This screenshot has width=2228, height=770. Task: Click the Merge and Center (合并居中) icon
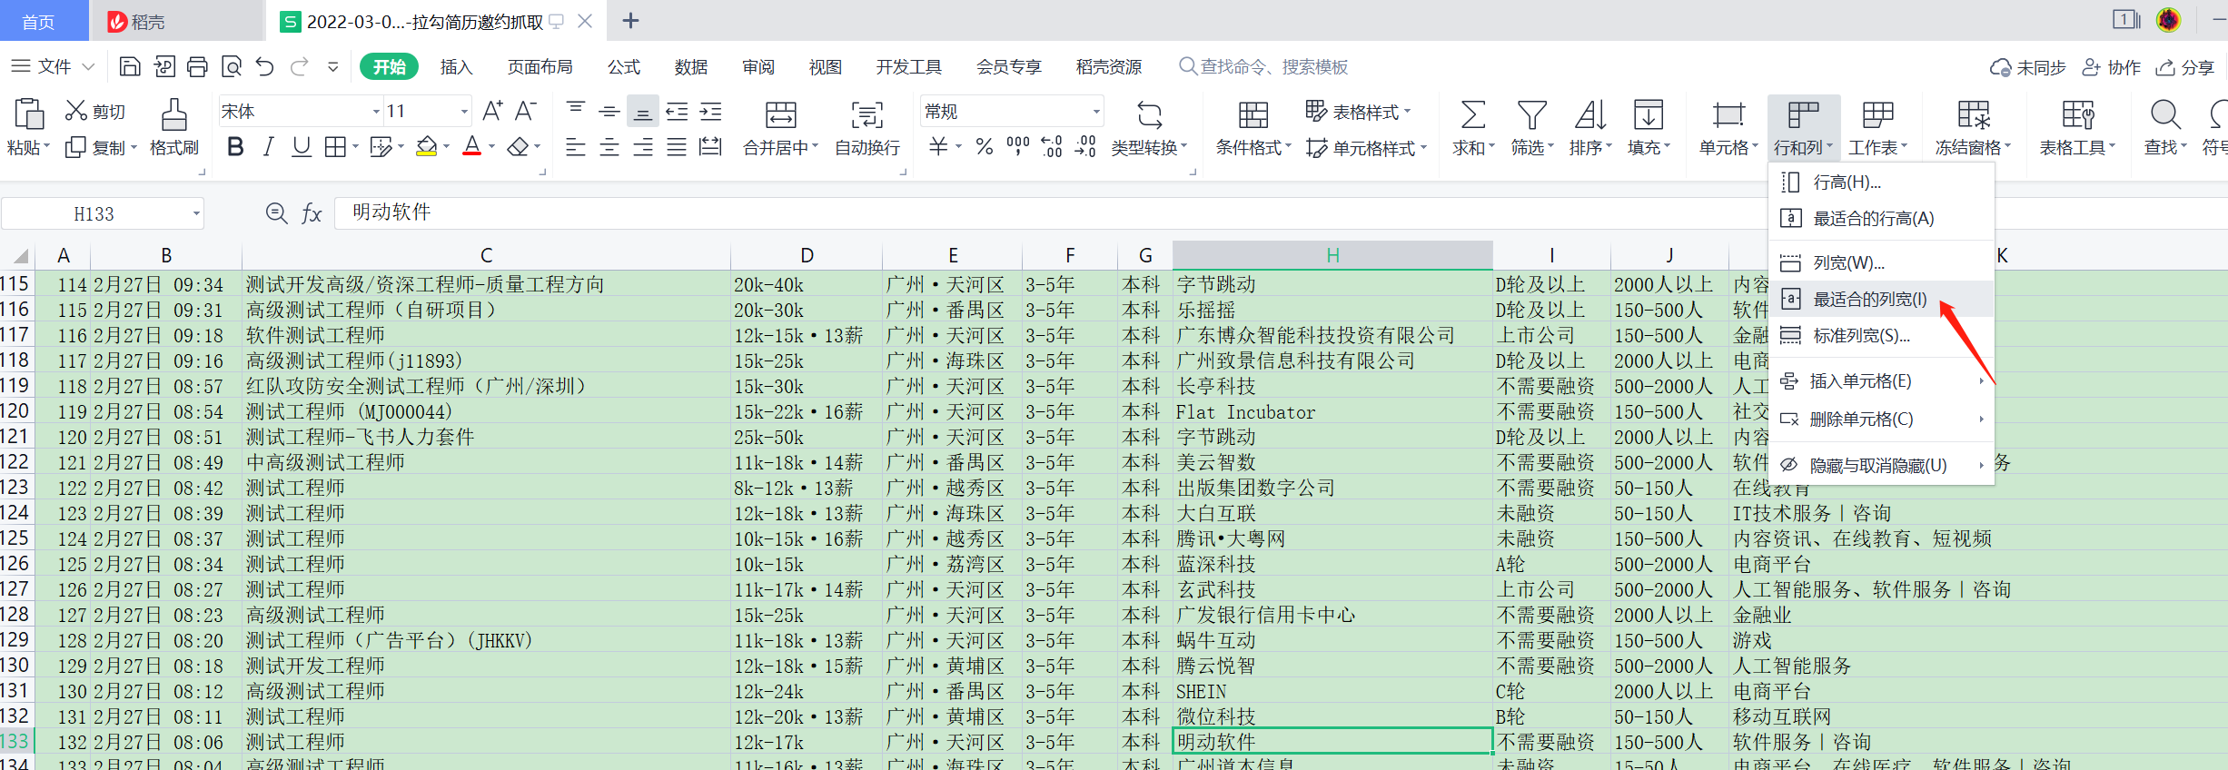(x=780, y=114)
